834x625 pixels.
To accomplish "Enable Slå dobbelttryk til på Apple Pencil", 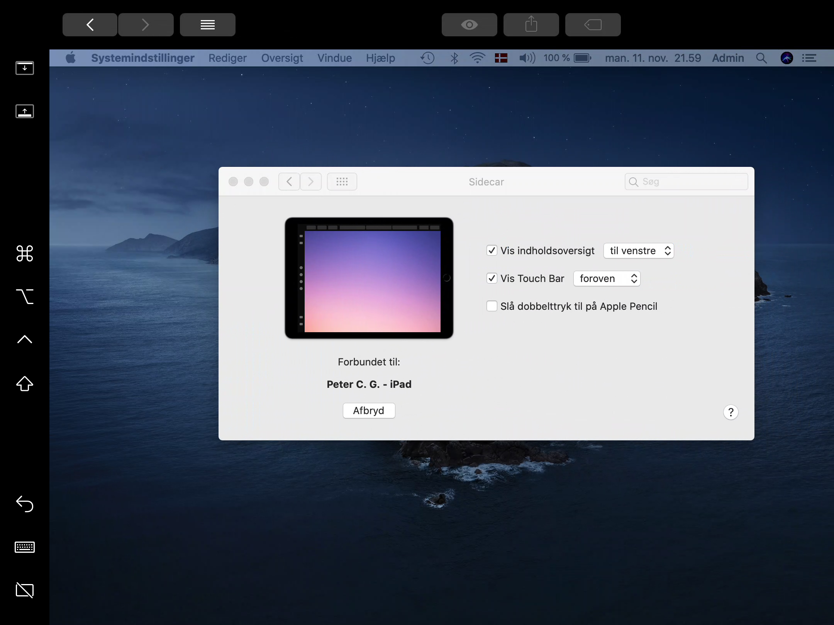I will (x=492, y=306).
